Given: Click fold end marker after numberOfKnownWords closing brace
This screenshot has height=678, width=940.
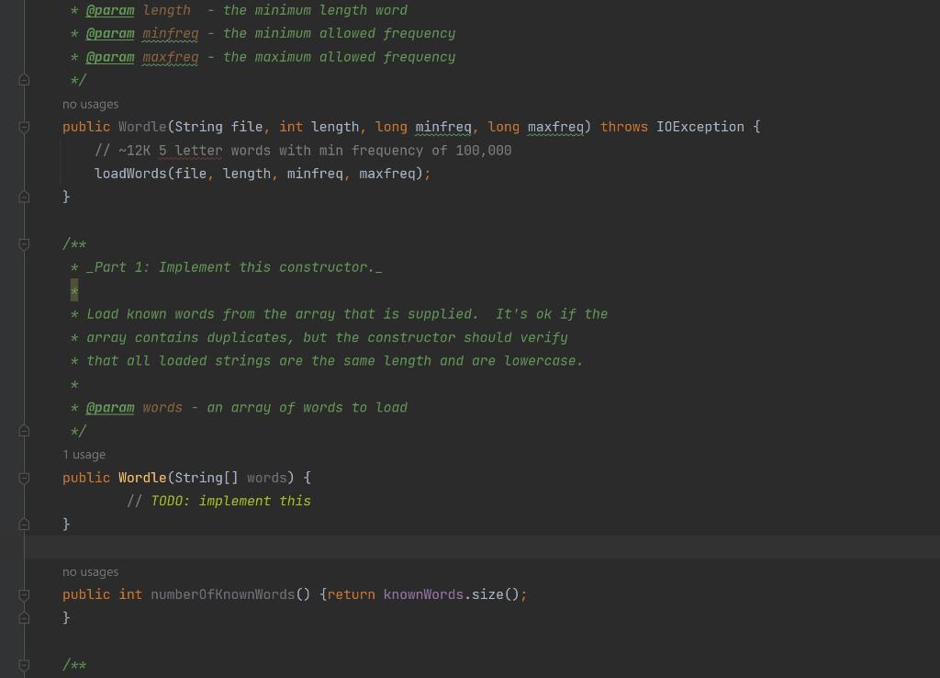Looking at the screenshot, I should (24, 618).
